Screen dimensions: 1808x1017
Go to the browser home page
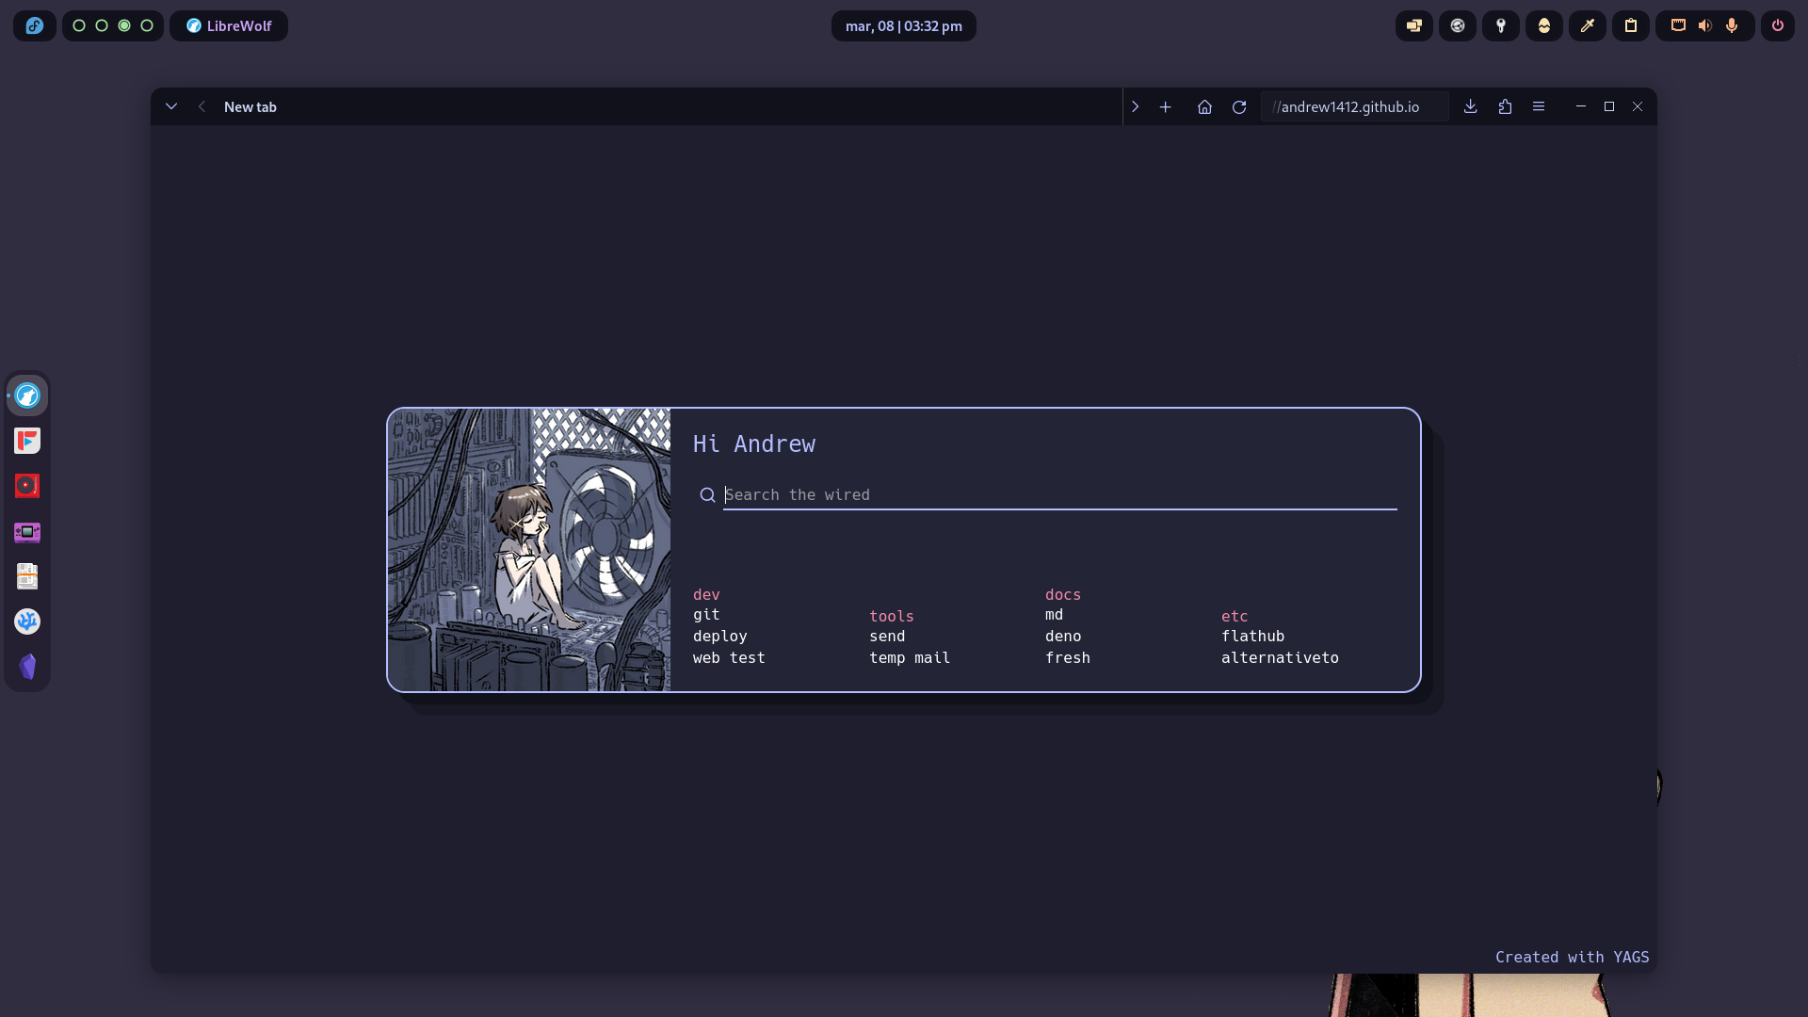pos(1204,106)
